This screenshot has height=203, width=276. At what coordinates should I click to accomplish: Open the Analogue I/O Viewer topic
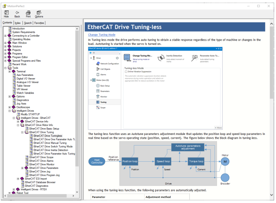click(27, 82)
